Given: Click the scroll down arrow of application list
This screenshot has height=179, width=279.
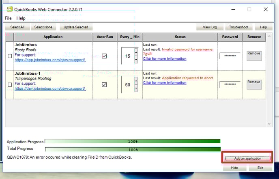Looking at the screenshot, I should pyautogui.click(x=269, y=124).
